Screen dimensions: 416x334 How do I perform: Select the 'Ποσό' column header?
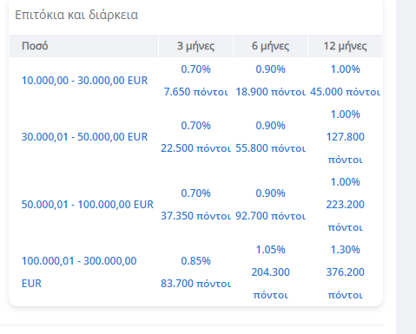coord(84,46)
